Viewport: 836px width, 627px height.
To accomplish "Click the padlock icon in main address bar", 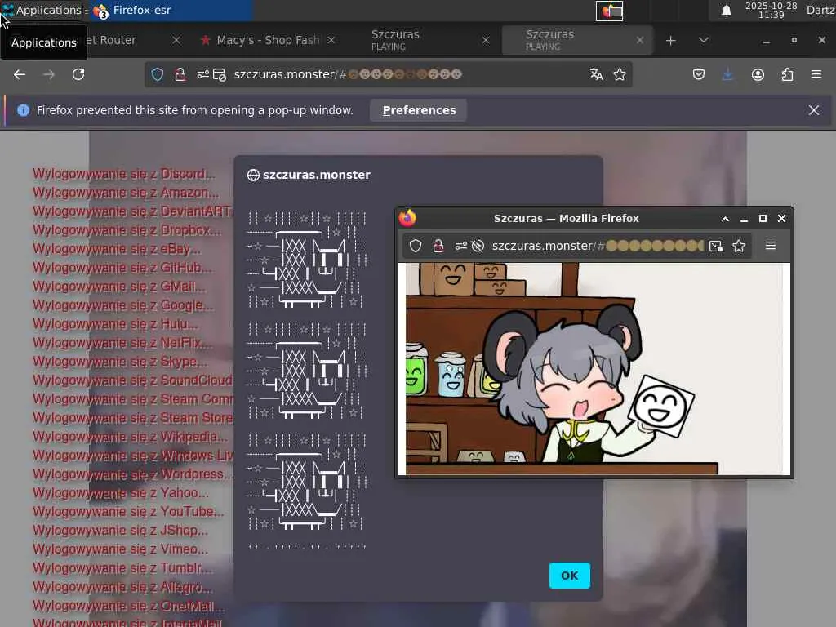I will [180, 74].
